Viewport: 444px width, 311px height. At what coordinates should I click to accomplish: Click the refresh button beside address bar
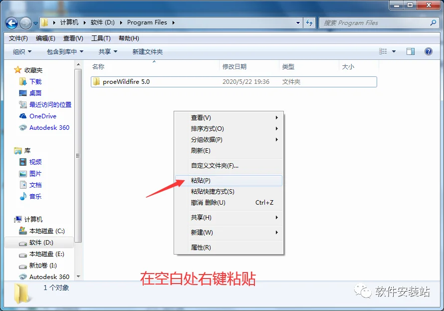[x=309, y=22]
